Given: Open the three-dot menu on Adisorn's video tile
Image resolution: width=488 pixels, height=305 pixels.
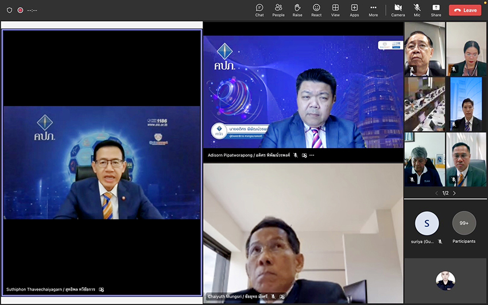Looking at the screenshot, I should tap(312, 155).
